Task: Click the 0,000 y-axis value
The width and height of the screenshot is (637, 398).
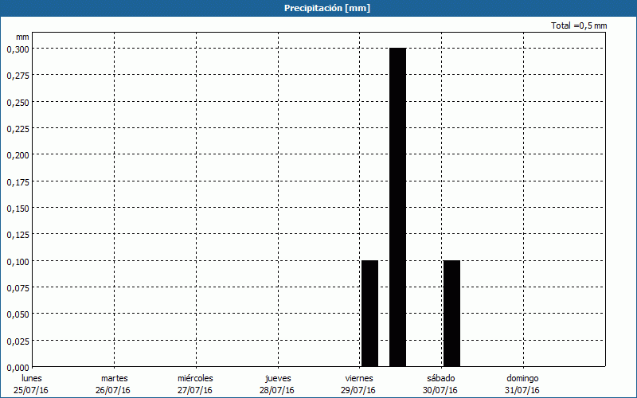Action: [x=18, y=367]
